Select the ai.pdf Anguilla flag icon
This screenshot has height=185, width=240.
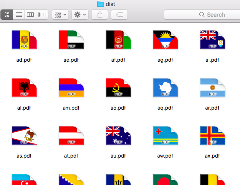pos(213,40)
